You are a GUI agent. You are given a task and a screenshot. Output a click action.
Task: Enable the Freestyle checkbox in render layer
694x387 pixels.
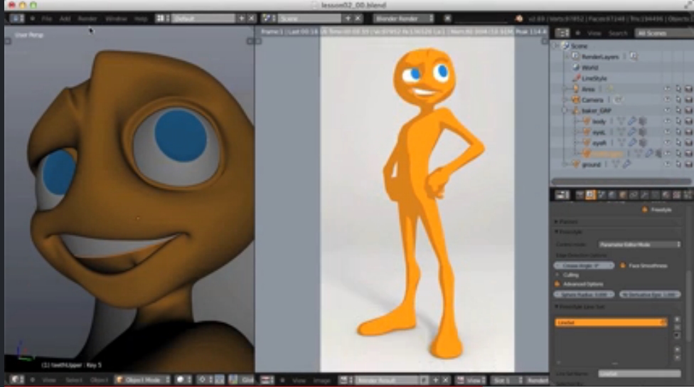[645, 210]
